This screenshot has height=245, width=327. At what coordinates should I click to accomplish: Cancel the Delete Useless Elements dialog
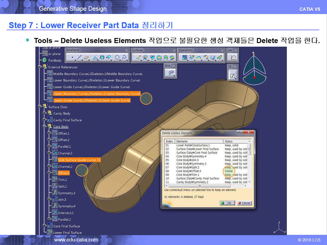tap(244, 203)
